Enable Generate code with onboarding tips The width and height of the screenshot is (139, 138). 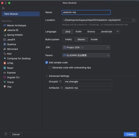click(50, 68)
